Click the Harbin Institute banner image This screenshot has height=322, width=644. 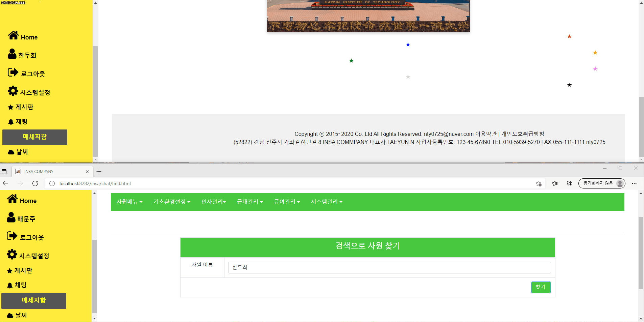pyautogui.click(x=368, y=16)
